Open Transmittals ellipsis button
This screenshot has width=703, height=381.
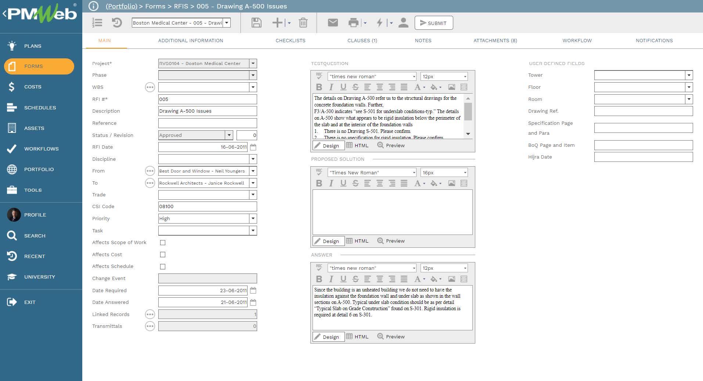point(150,326)
